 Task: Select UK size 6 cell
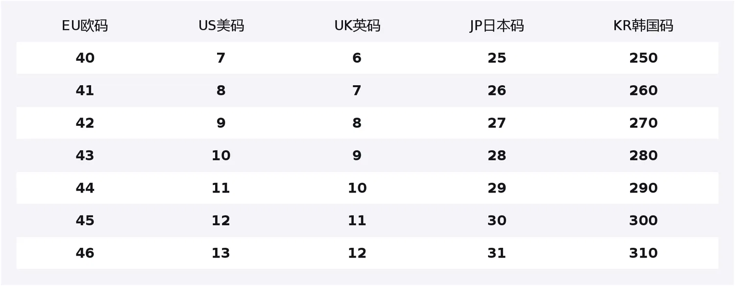click(x=357, y=58)
